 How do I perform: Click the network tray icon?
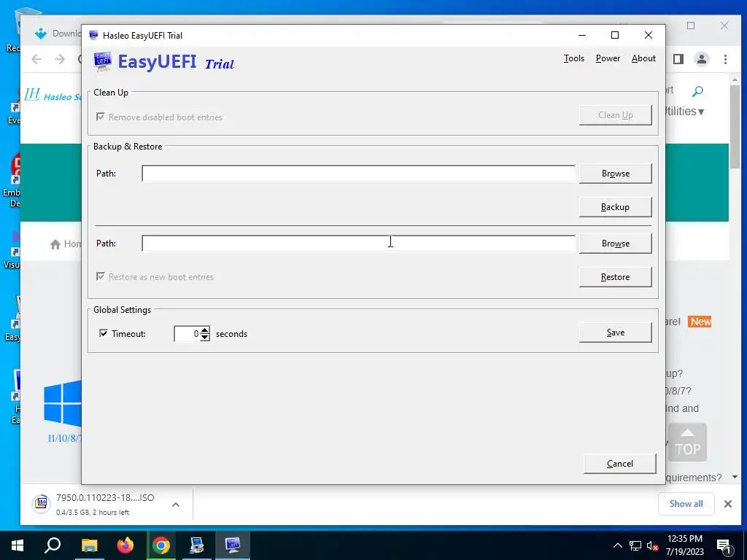635,545
